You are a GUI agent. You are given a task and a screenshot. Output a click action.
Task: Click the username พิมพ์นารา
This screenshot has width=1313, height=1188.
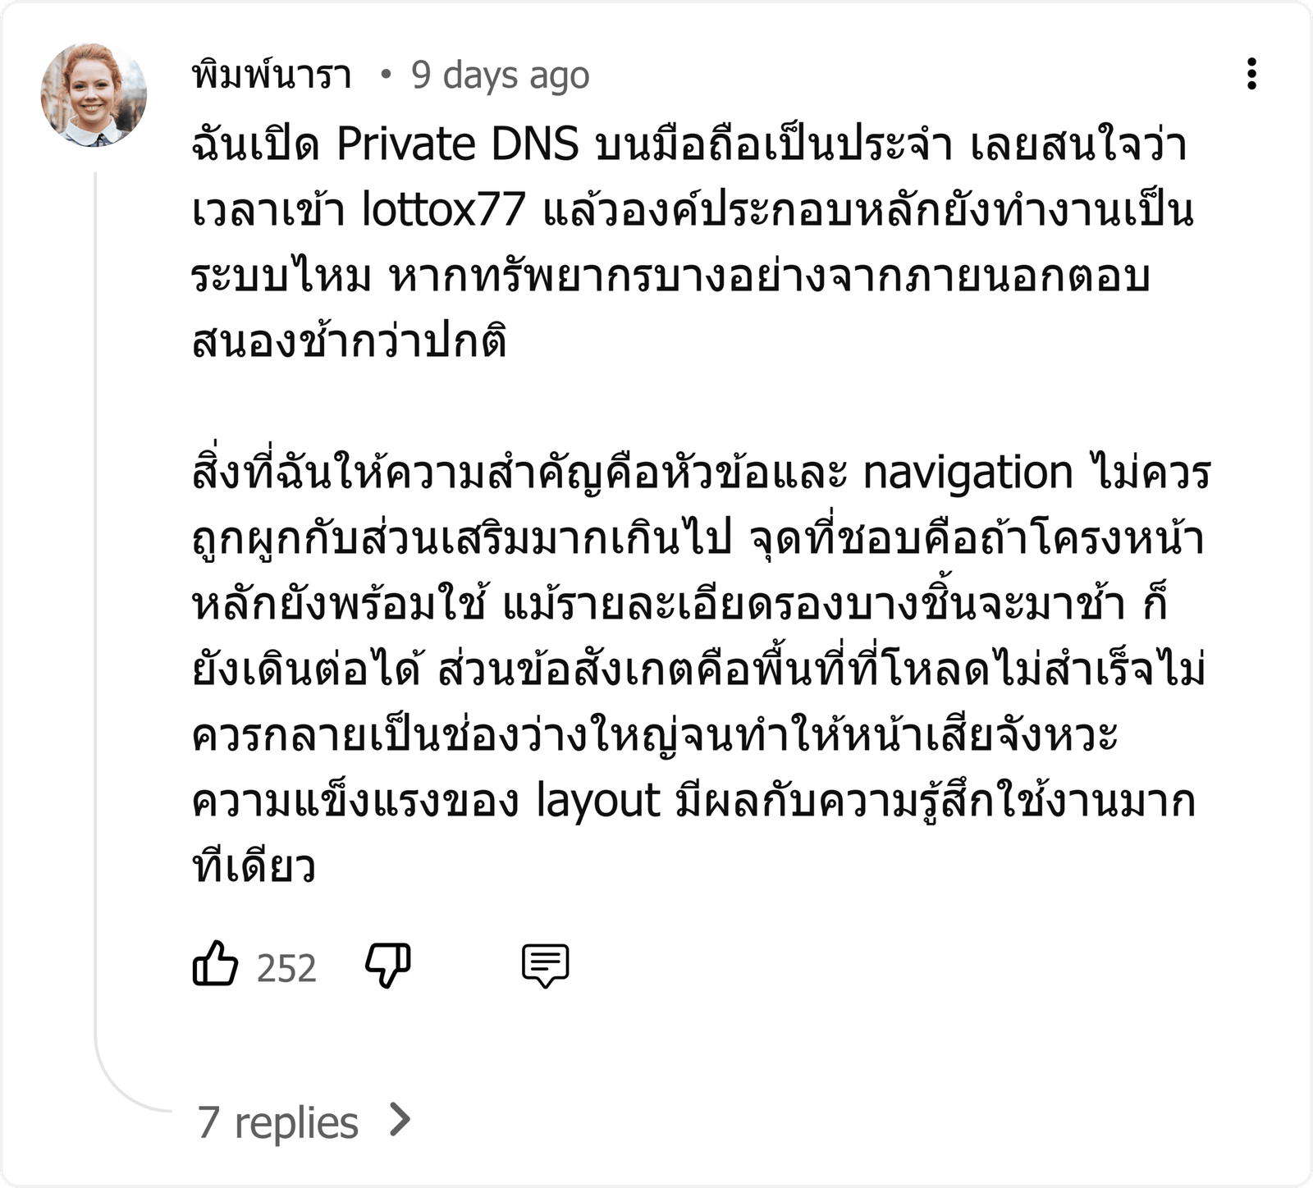pos(272,74)
